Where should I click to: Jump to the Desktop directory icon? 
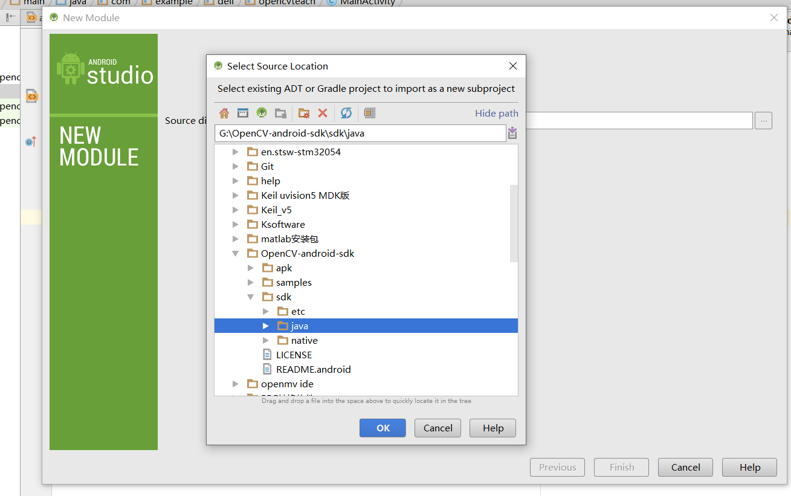[x=243, y=113]
